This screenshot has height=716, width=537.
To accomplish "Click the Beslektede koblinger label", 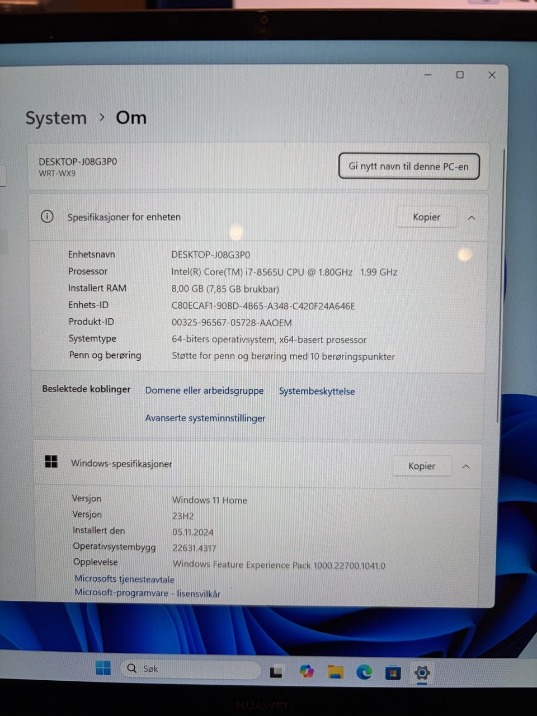I will pos(86,389).
